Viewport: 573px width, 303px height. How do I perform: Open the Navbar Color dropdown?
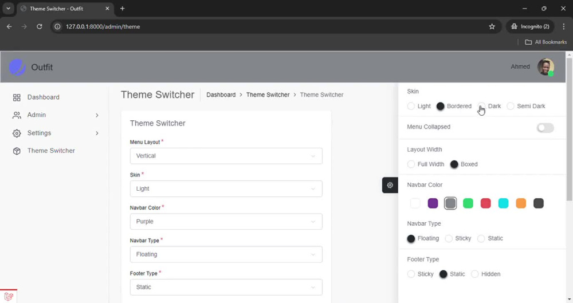pos(226,222)
